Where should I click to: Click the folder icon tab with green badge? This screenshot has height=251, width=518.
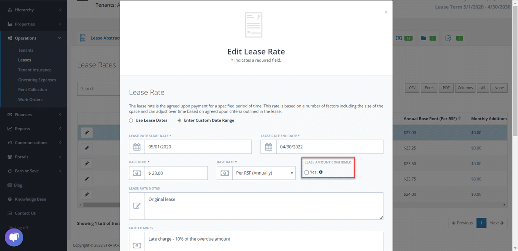[x=424, y=38]
